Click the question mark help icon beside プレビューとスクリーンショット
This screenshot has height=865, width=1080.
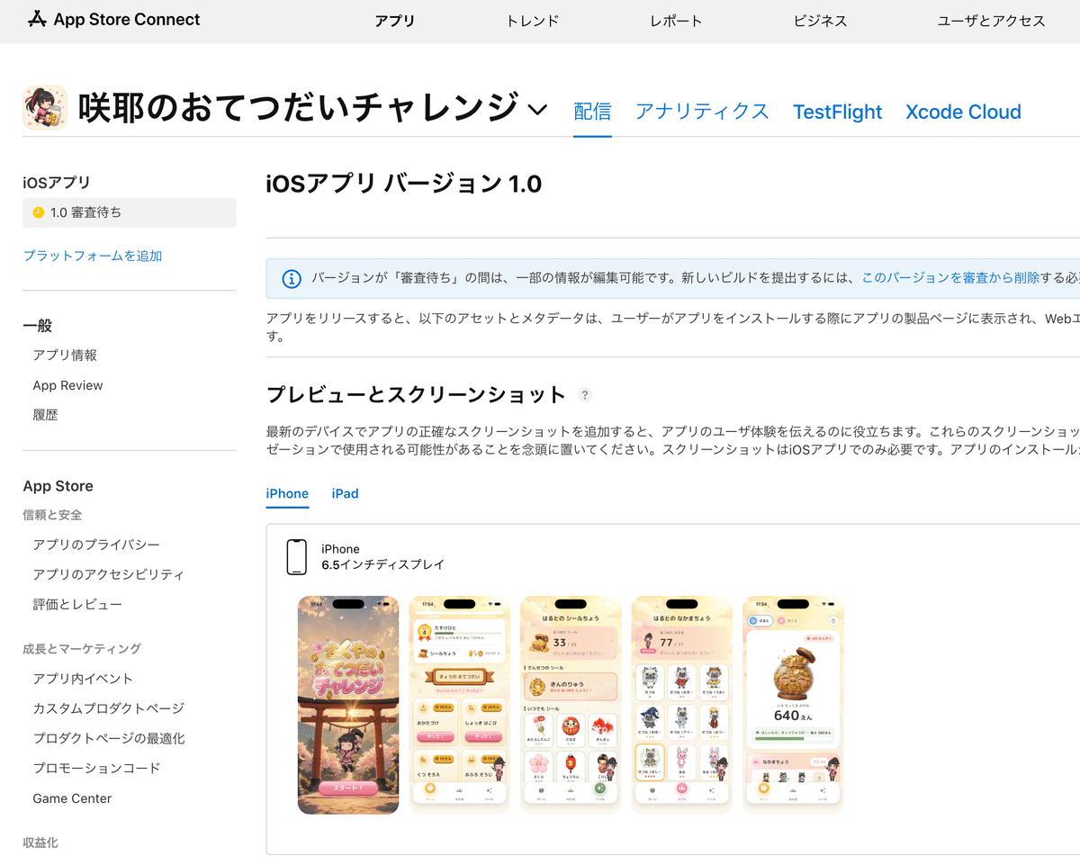(585, 395)
